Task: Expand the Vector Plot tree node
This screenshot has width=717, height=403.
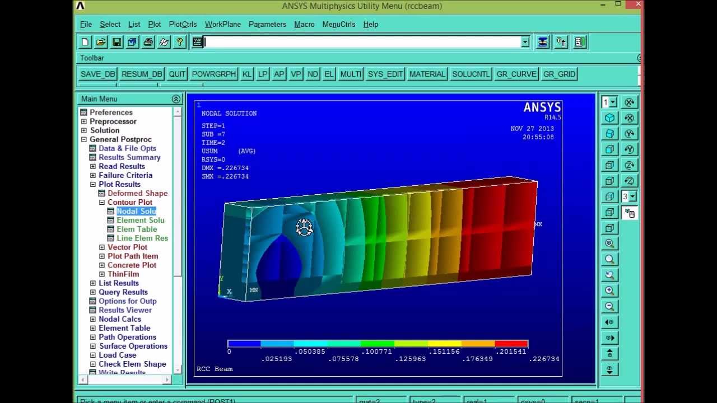Action: (102, 247)
